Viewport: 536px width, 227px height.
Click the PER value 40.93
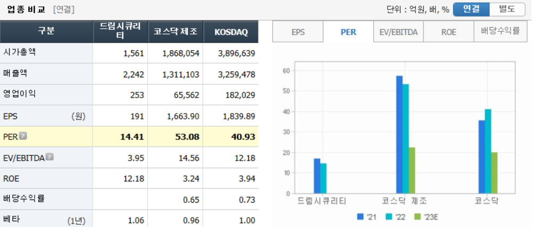coord(242,137)
